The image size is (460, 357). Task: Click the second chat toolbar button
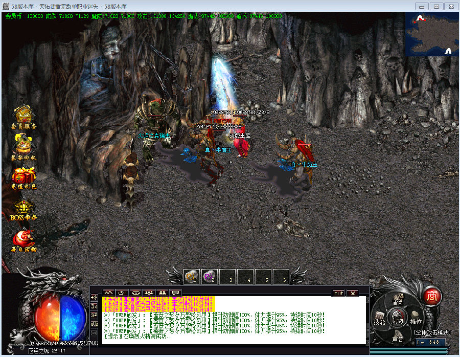(122, 293)
